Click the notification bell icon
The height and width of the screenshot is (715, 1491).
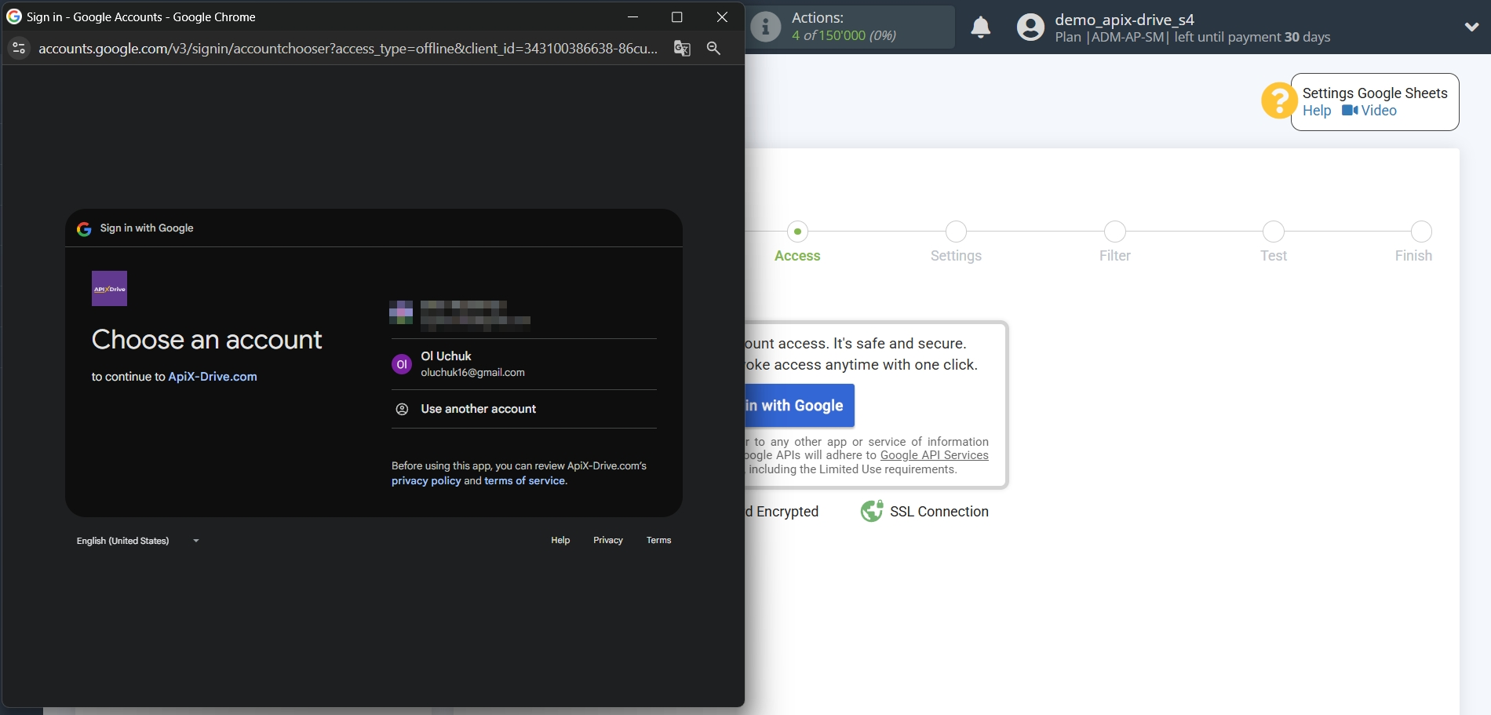coord(981,27)
